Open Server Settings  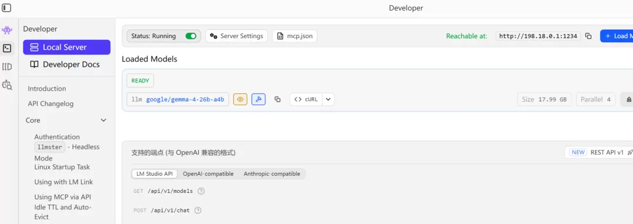click(237, 36)
